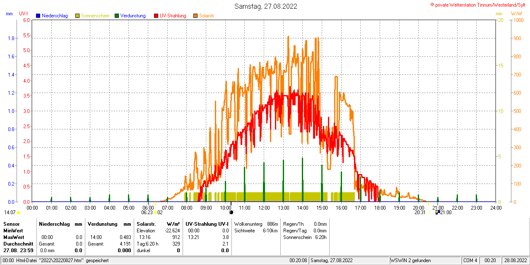Click the 06:00 time axis label
Viewport: 530px width, 265px height.
point(148,208)
